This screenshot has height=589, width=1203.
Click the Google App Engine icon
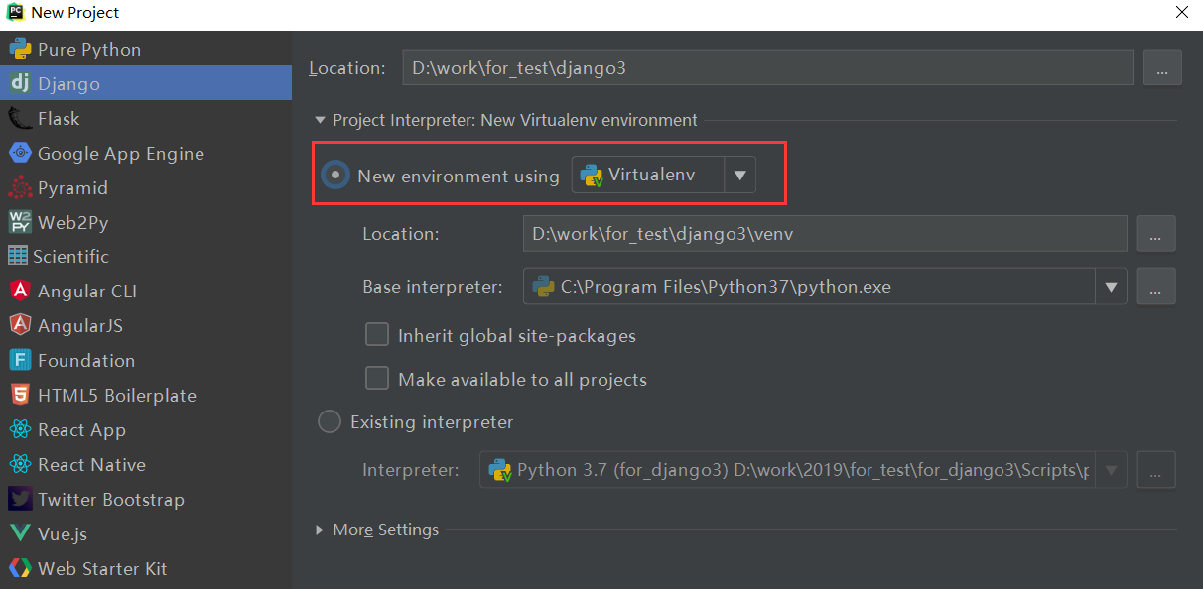pyautogui.click(x=20, y=154)
